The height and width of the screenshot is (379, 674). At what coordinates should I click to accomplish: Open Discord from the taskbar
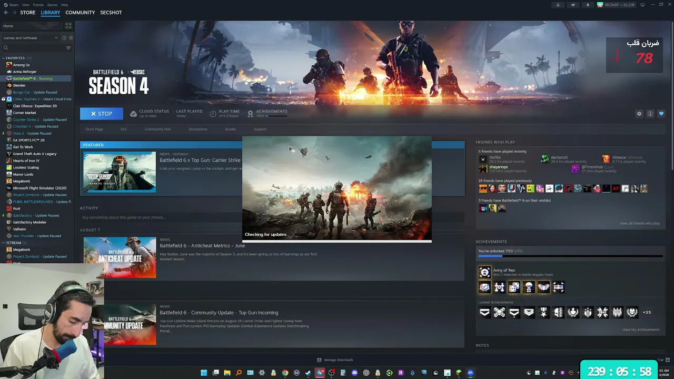click(x=354, y=373)
